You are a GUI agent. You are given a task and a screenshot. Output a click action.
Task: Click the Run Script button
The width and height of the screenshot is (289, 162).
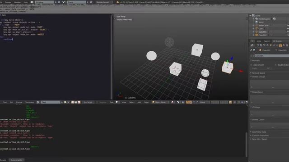(x=88, y=102)
